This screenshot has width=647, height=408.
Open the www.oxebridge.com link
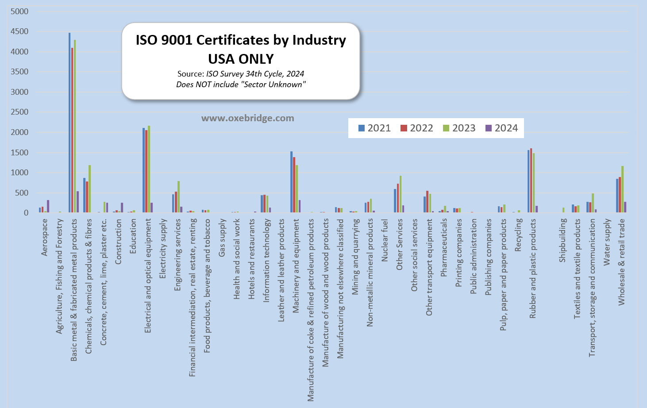tap(247, 118)
